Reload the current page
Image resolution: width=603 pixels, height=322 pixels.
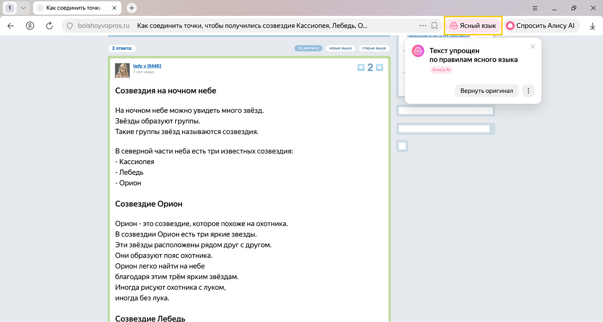pos(50,26)
